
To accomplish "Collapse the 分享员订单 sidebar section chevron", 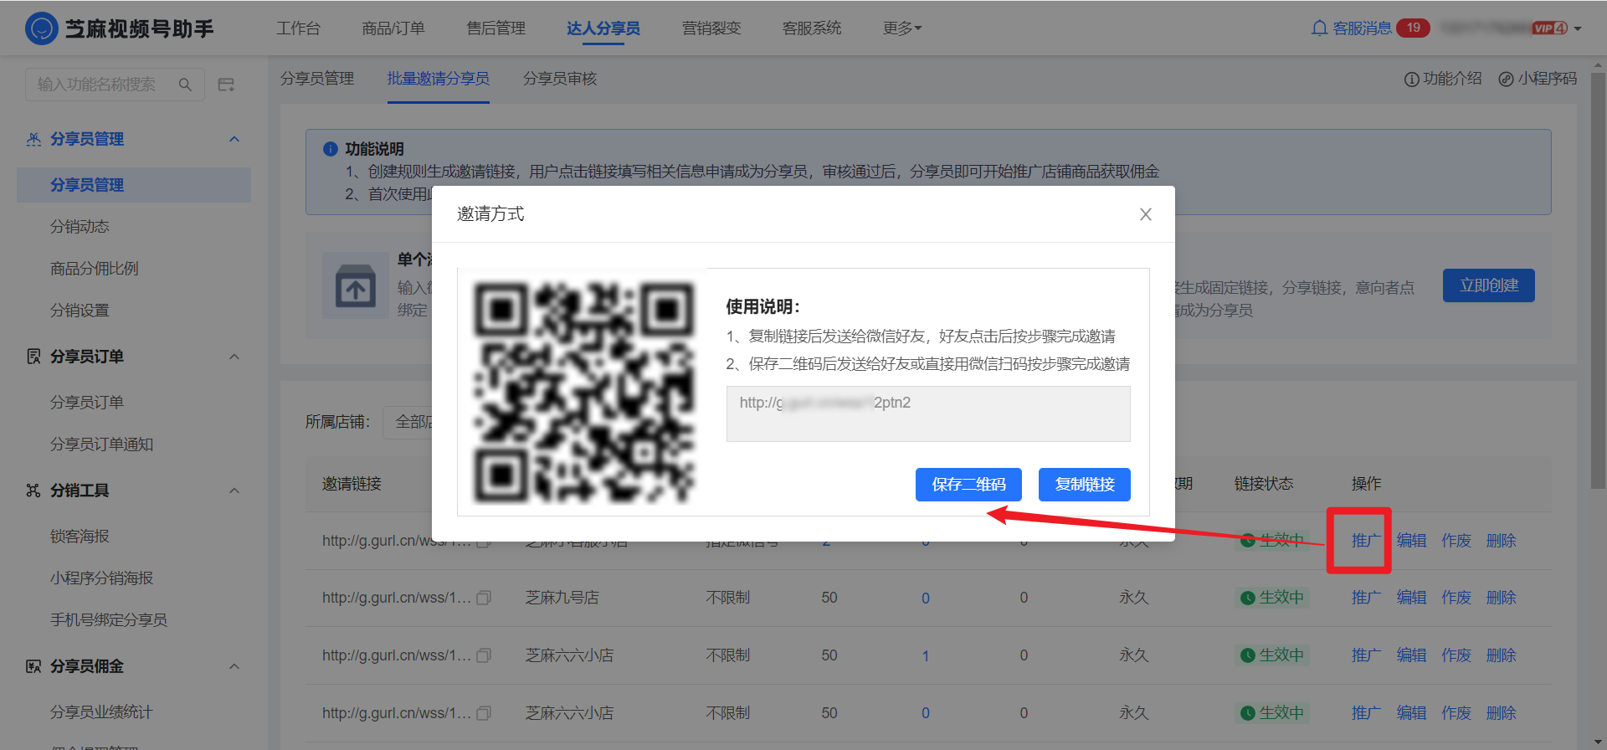I will pos(234,357).
